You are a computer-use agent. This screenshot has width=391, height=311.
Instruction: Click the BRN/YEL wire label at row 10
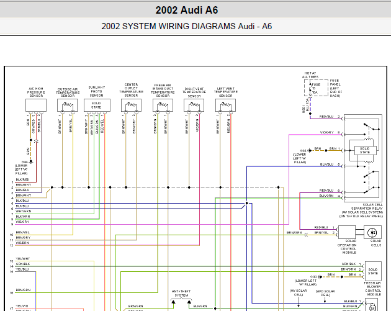tap(22, 232)
